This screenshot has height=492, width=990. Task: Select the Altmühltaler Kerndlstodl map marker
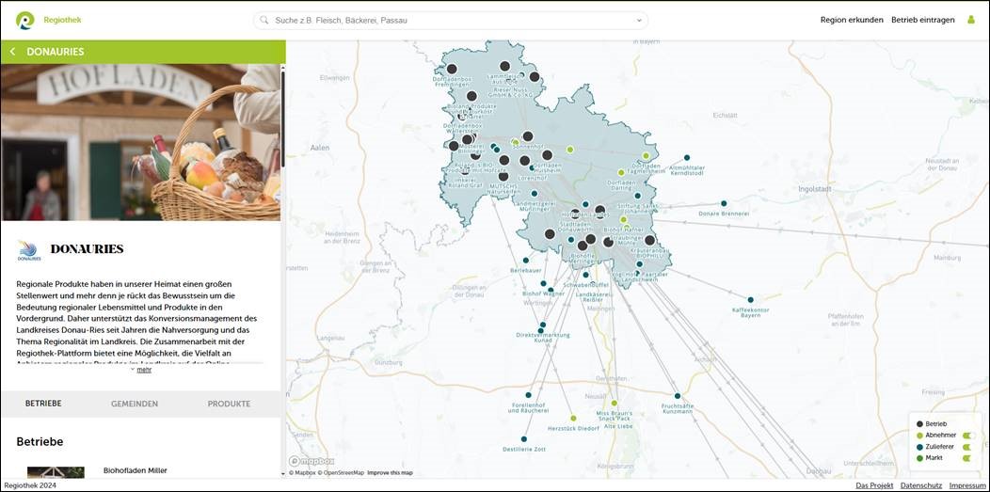tap(687, 158)
